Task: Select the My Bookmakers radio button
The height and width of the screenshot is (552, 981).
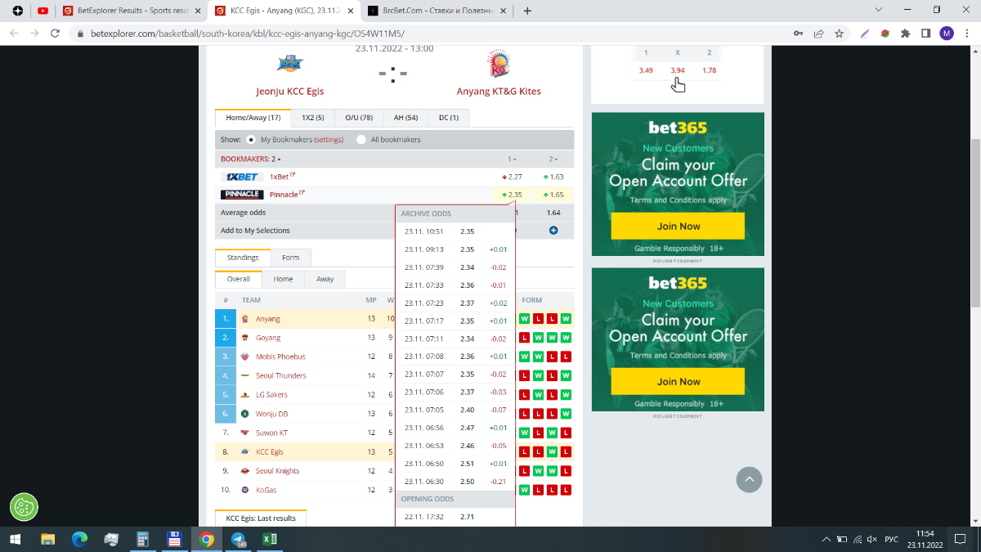Action: tap(251, 140)
